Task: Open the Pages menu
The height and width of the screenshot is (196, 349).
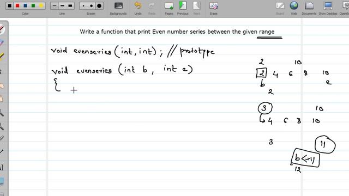Action: point(169,8)
